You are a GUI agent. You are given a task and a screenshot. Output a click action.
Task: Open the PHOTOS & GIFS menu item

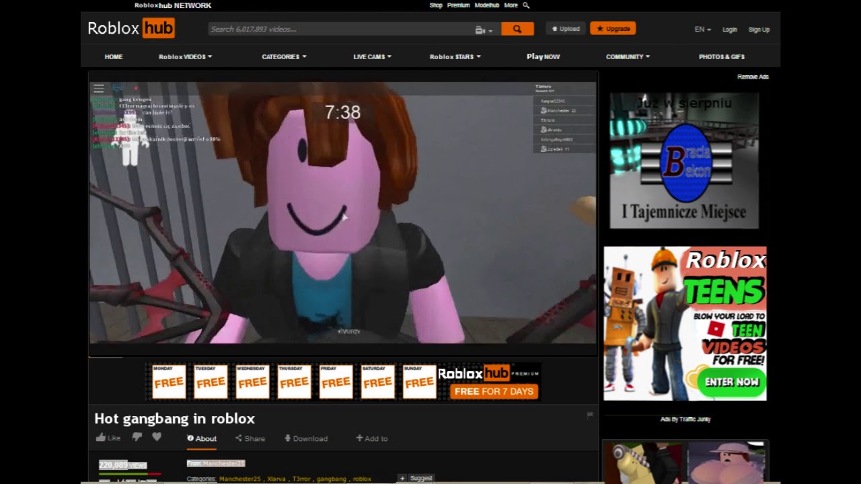[x=722, y=57]
